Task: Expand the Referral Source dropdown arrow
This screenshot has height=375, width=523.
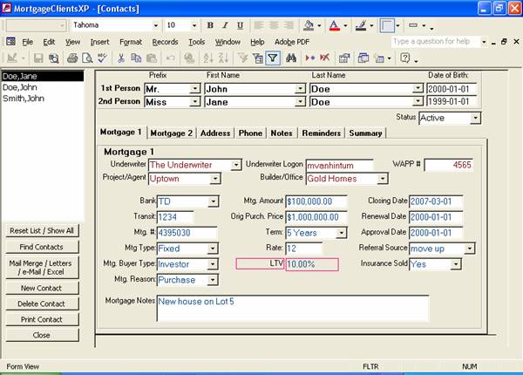Action: tap(469, 249)
